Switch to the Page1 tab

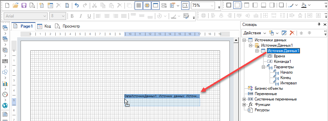coord(23,27)
